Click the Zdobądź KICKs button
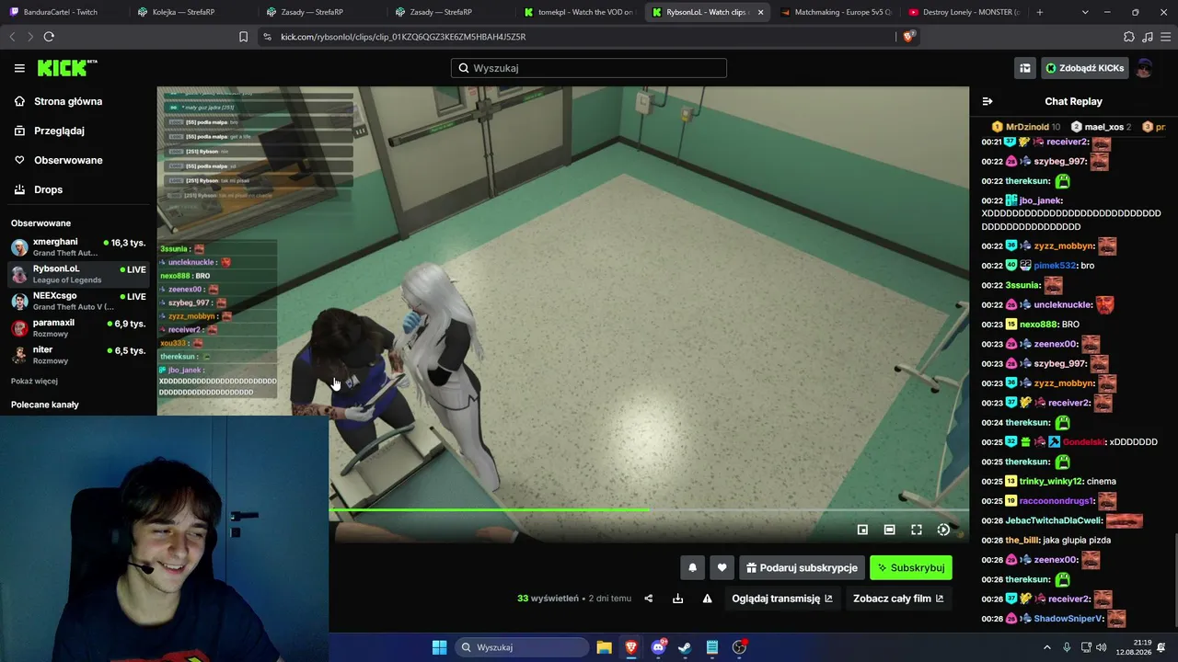 [1084, 68]
